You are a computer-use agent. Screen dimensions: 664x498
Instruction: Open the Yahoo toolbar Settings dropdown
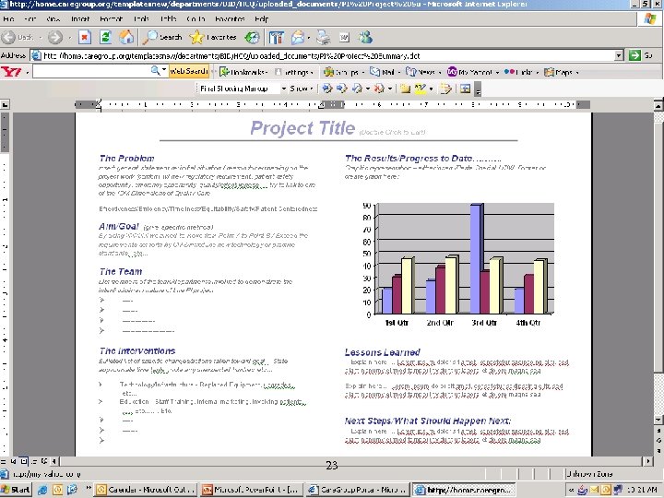click(294, 73)
